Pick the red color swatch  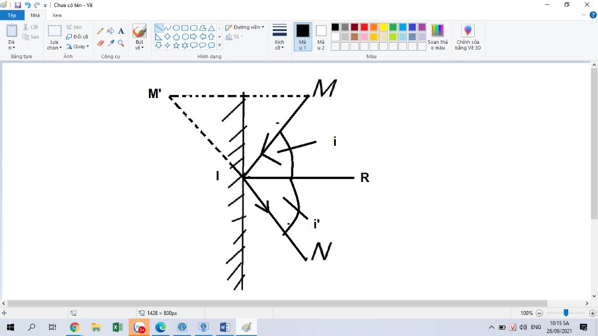(364, 27)
